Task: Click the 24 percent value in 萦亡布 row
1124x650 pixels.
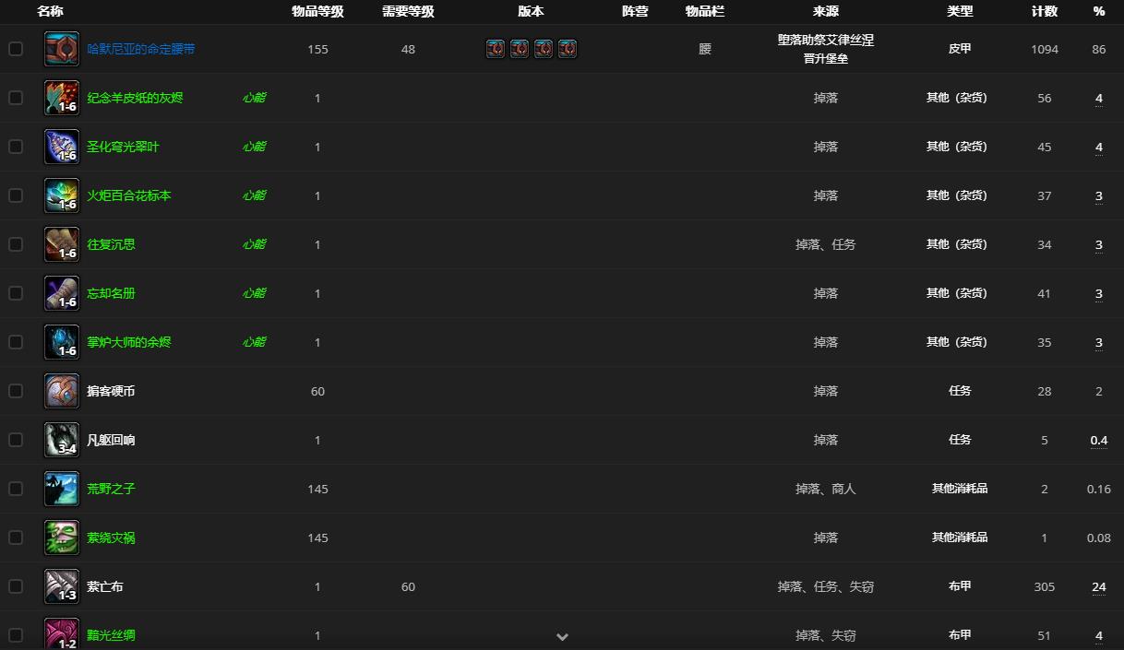Action: point(1099,586)
